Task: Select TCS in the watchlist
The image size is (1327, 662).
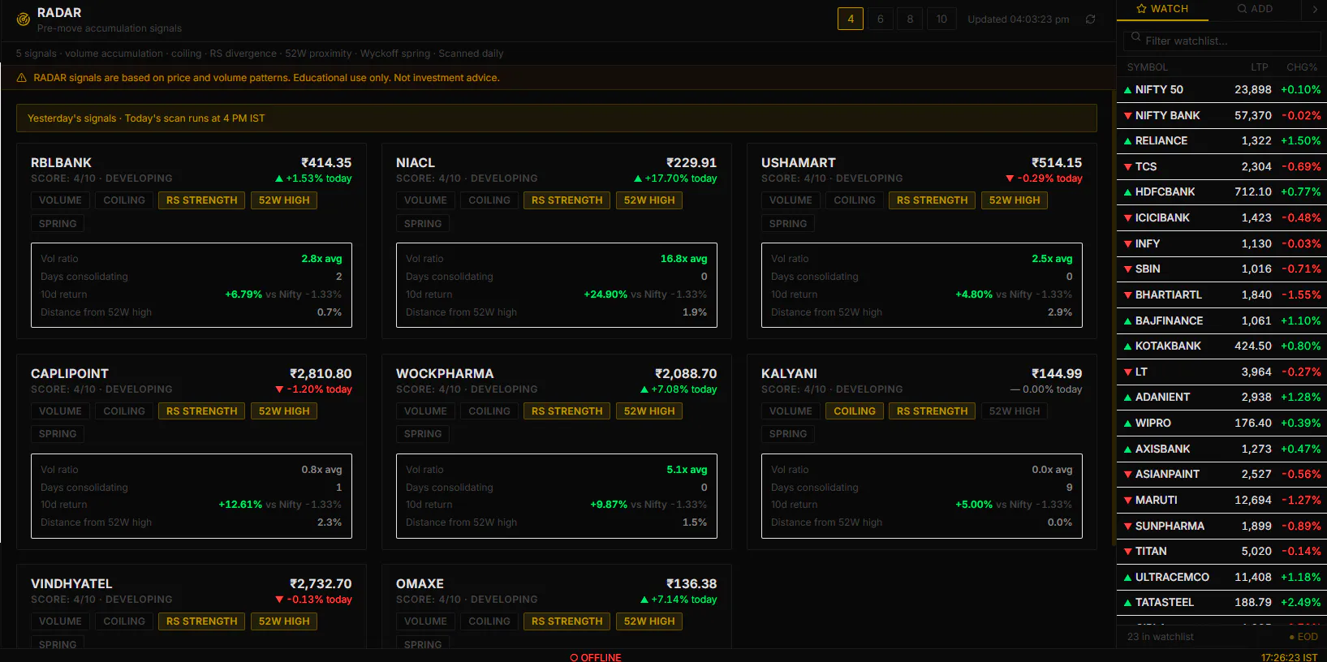Action: [x=1221, y=166]
